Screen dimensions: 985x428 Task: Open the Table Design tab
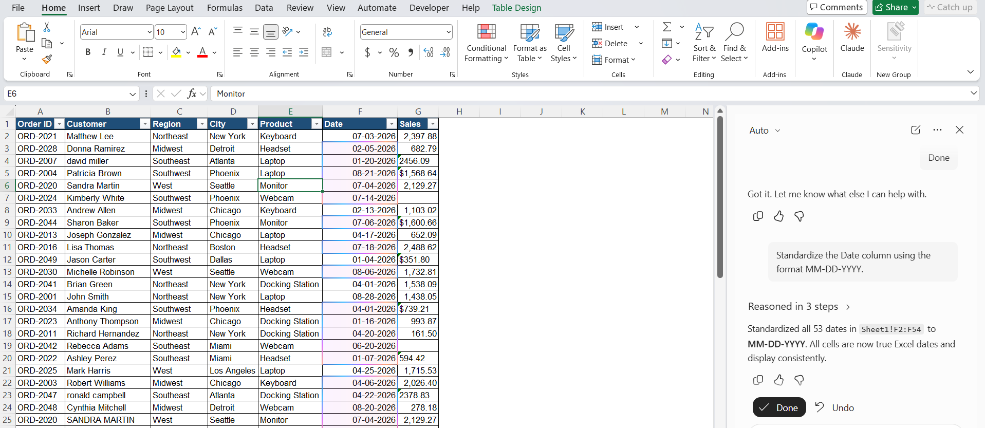[x=516, y=8]
